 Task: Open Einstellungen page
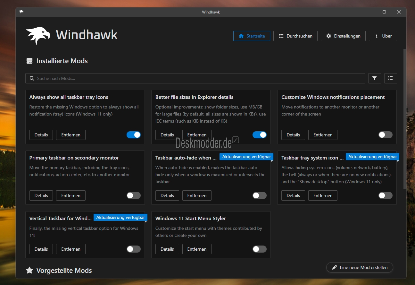point(343,36)
